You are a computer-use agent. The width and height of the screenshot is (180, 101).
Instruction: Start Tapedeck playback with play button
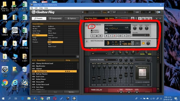tap(110, 36)
